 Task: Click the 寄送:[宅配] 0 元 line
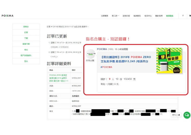[110, 84]
